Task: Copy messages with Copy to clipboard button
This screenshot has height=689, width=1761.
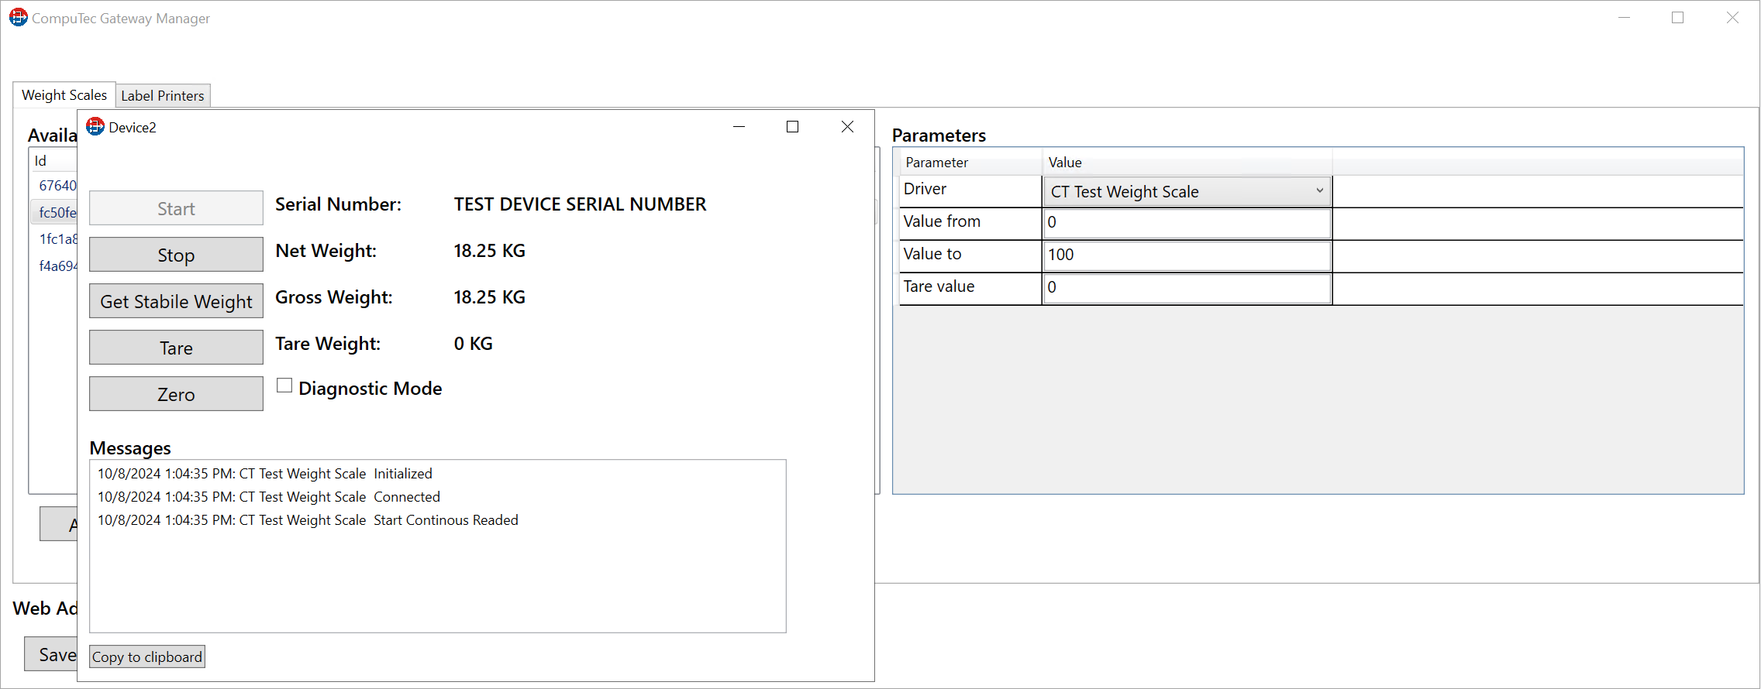Action: click(x=147, y=656)
